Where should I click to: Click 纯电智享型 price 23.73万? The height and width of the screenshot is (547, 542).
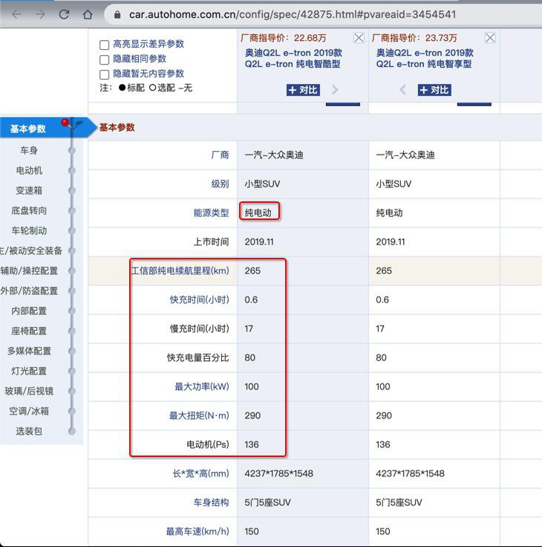tap(415, 38)
